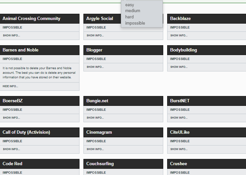
Task: Click the Bodybuilding card title
Action: pyautogui.click(x=184, y=50)
